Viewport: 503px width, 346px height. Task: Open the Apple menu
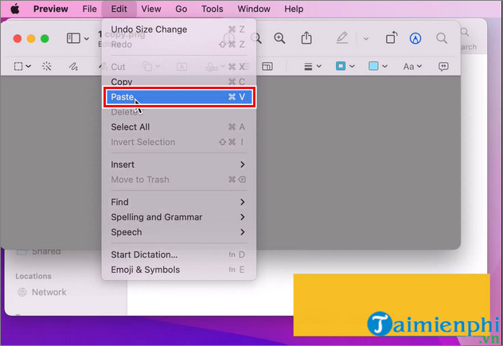point(15,9)
